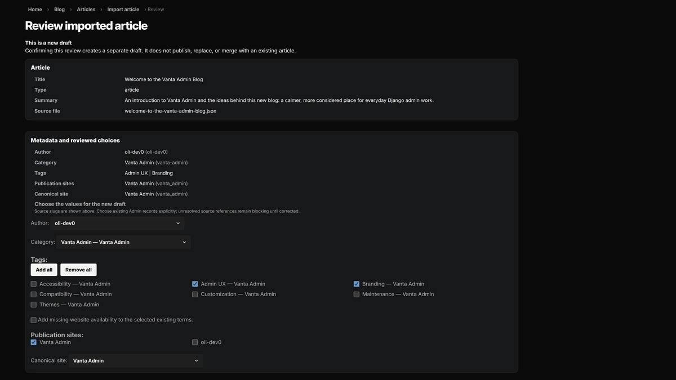Check the Themes — Vanta Admin tag
This screenshot has height=380, width=676.
34,305
